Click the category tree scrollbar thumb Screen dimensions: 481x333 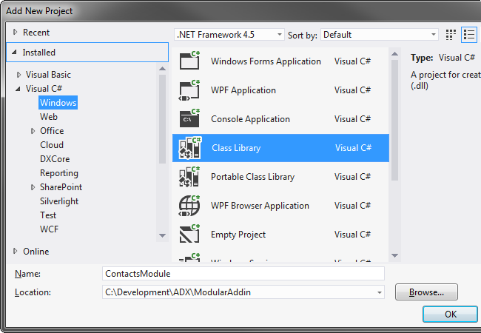[163, 119]
